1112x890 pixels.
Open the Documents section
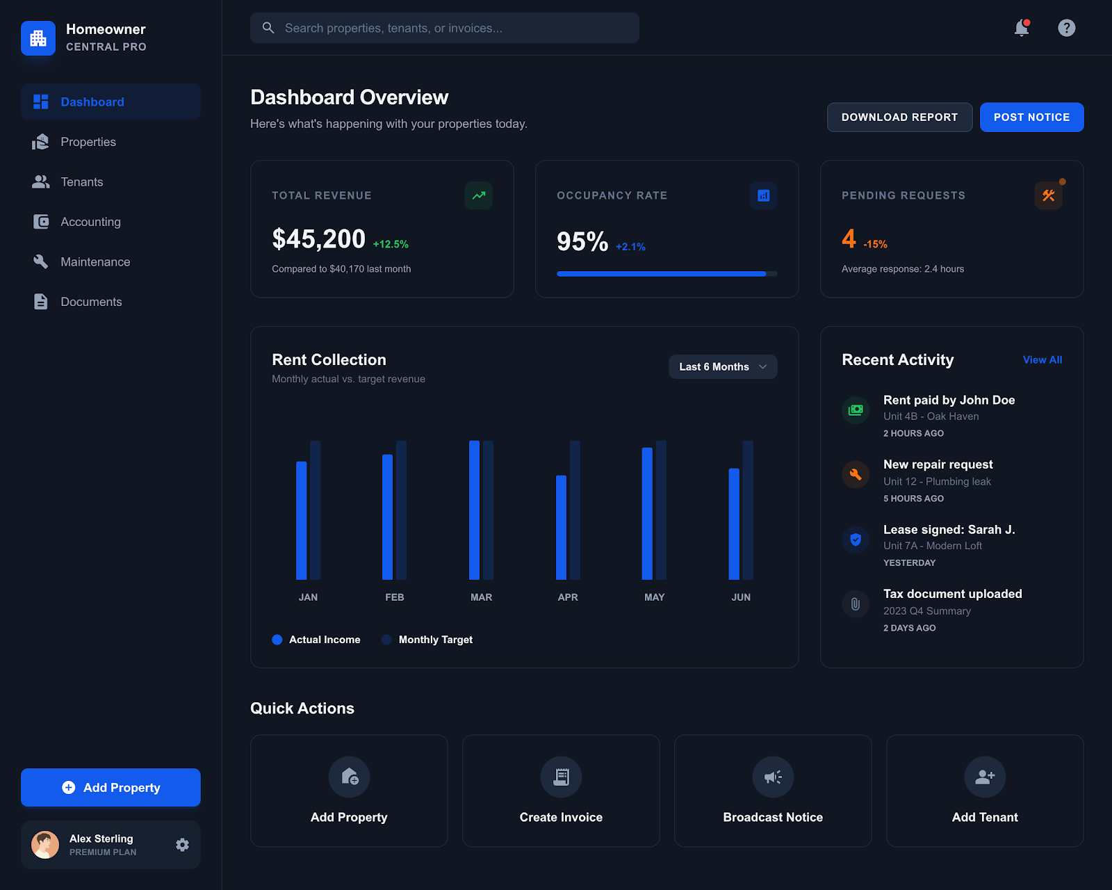pyautogui.click(x=90, y=301)
